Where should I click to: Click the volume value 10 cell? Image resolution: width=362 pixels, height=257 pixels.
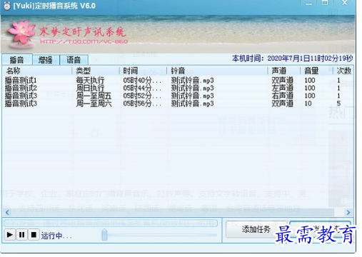coord(308,104)
